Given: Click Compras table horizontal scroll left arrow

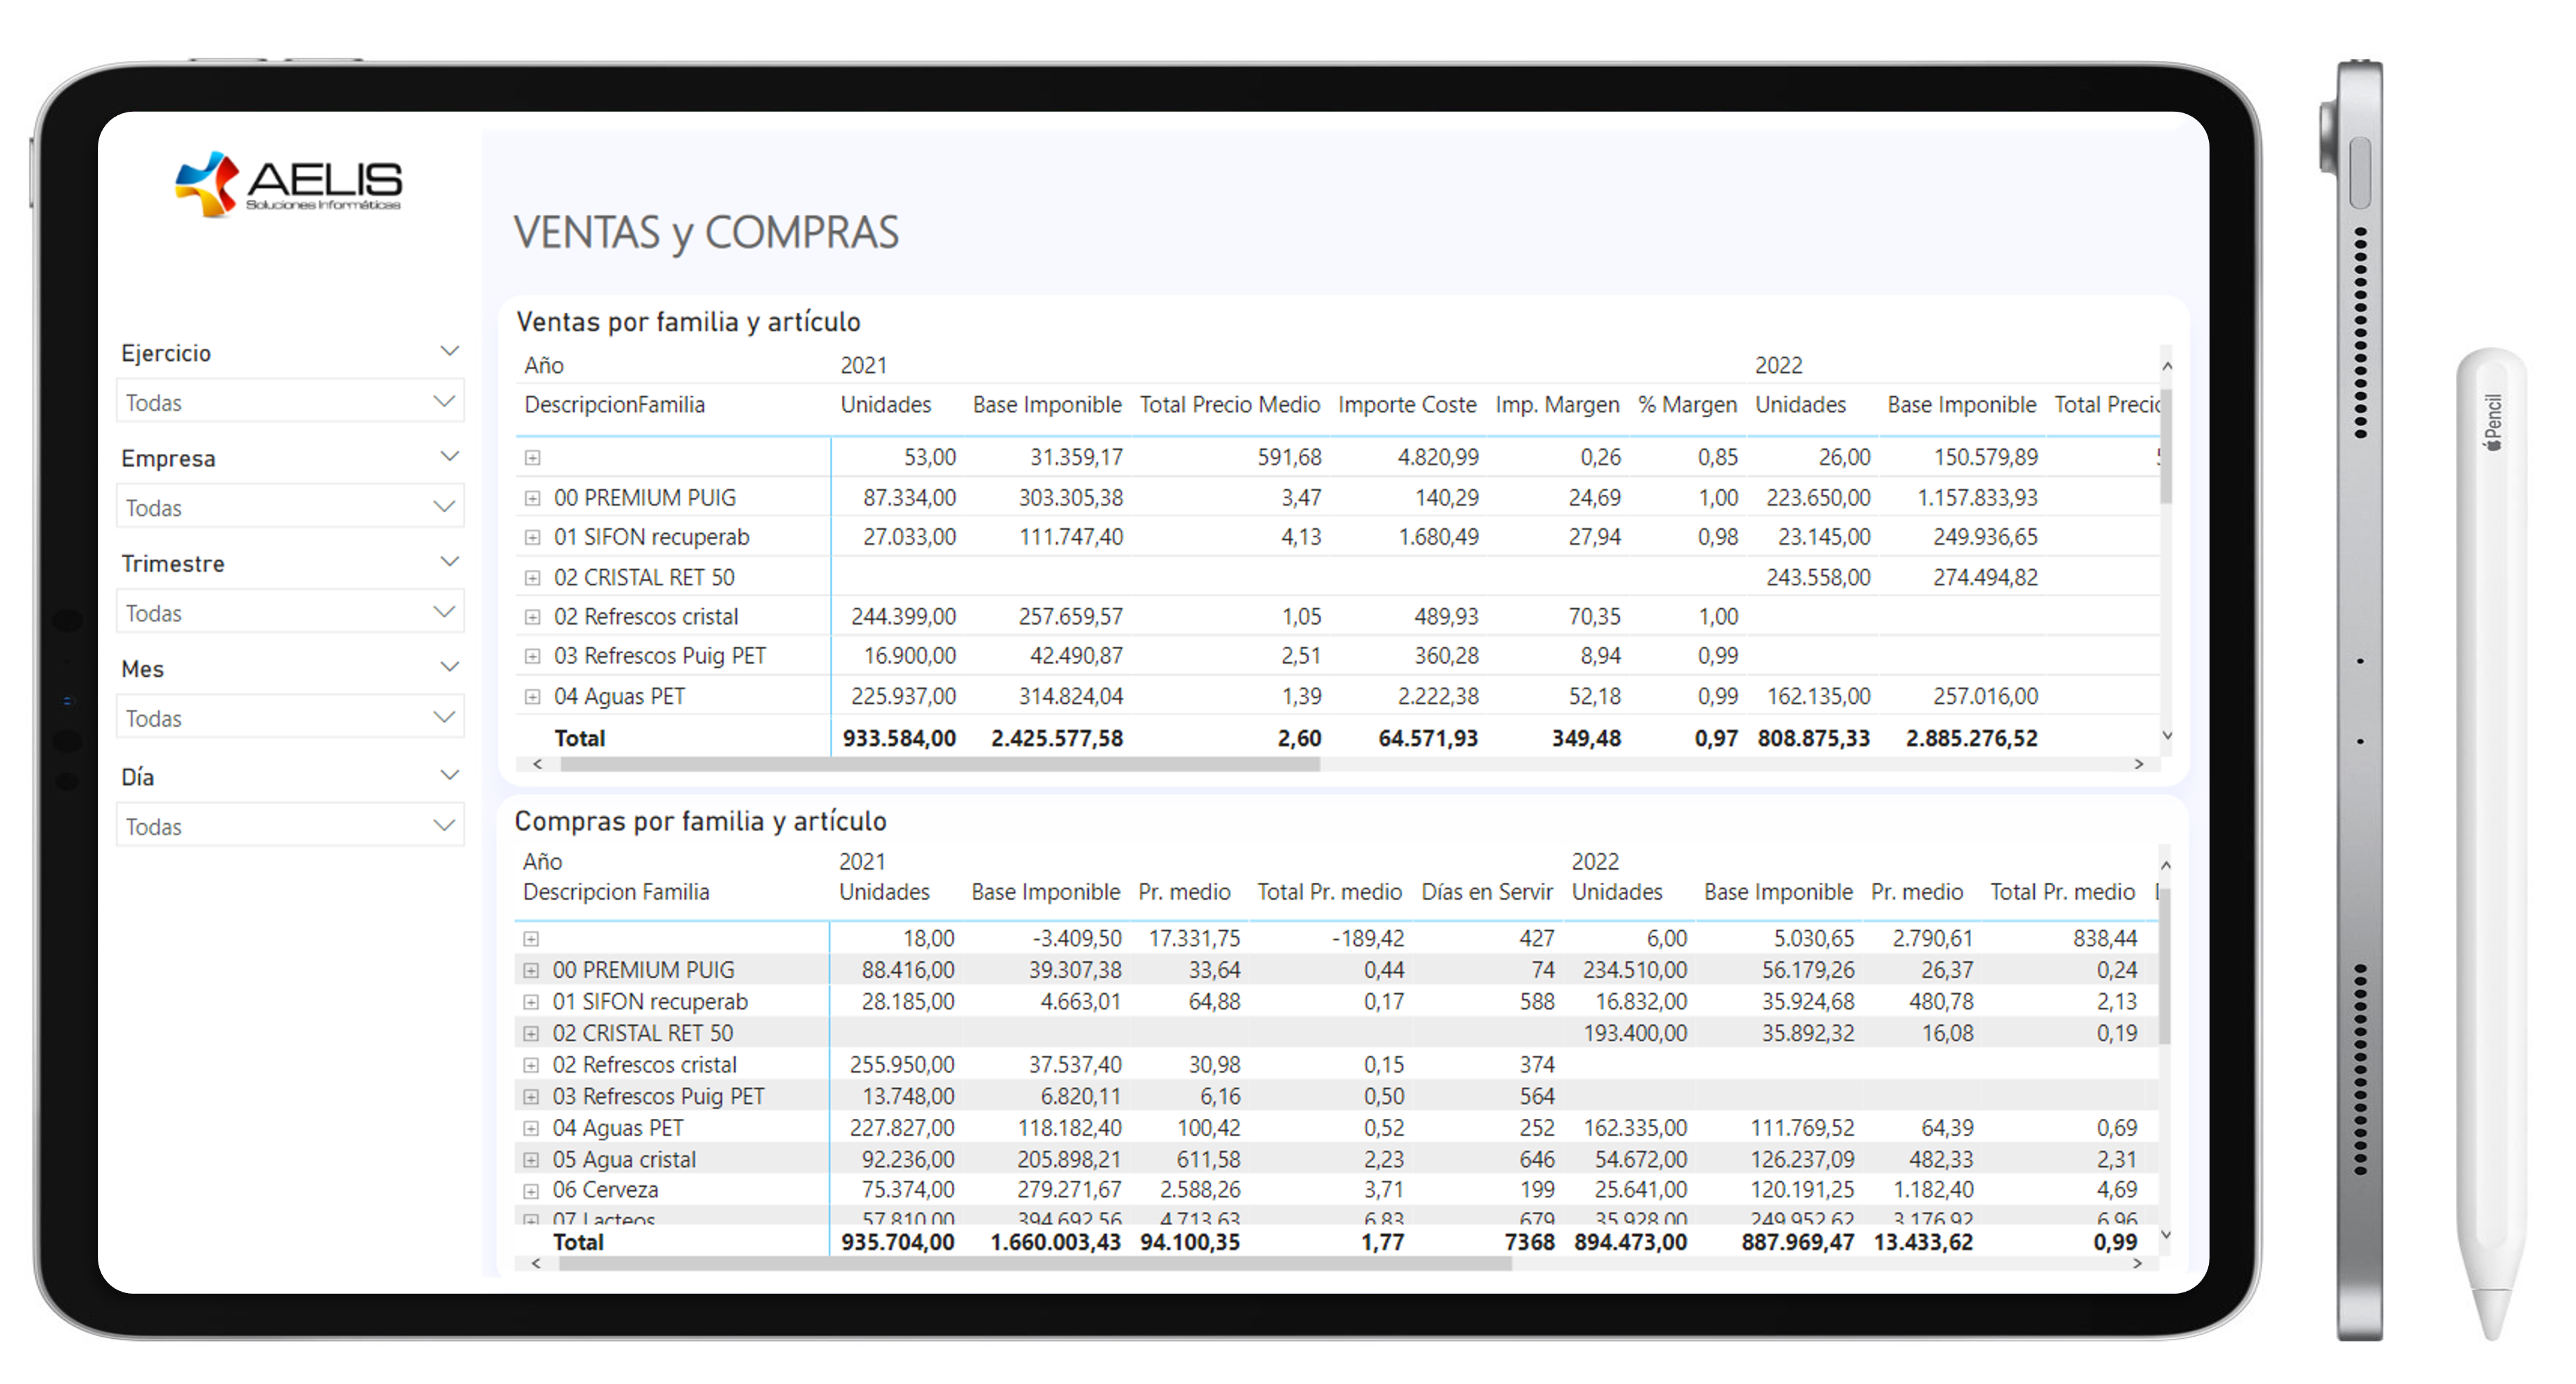Looking at the screenshot, I should (537, 1264).
